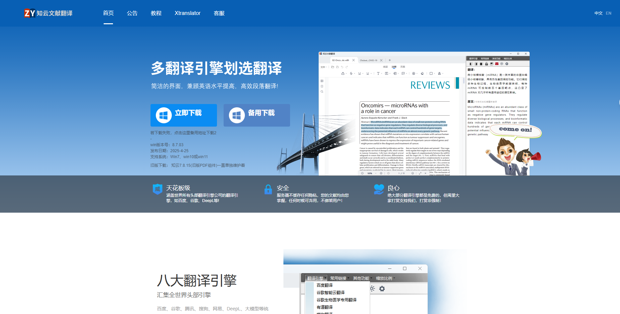Click the heart-in-hand icon beside 良心

[379, 189]
